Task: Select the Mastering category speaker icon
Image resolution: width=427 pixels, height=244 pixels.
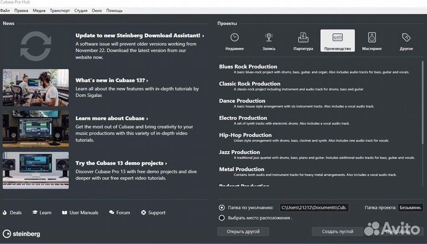Action: (372, 37)
